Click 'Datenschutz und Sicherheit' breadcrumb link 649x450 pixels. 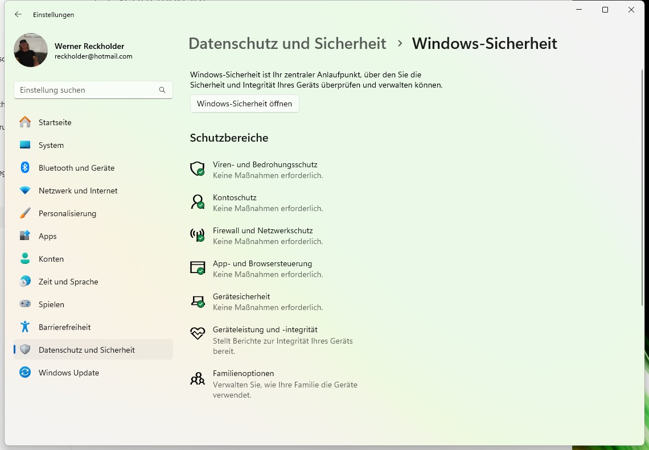point(287,43)
